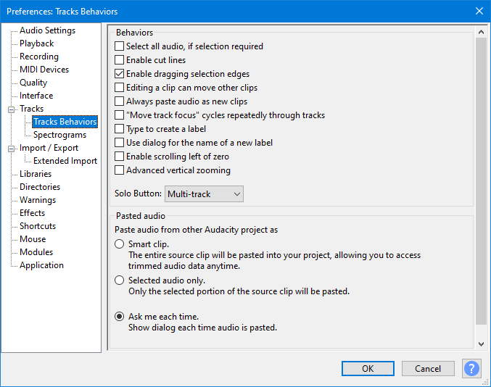Close the Preferences dialog window
The image size is (491, 387).
(479, 12)
